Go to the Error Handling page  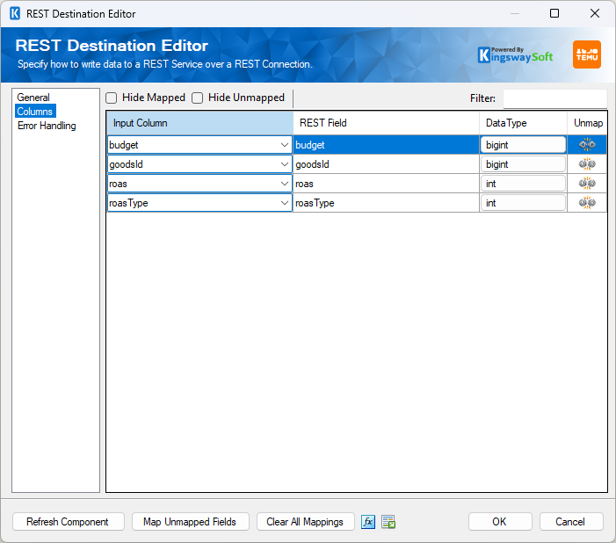(x=47, y=126)
